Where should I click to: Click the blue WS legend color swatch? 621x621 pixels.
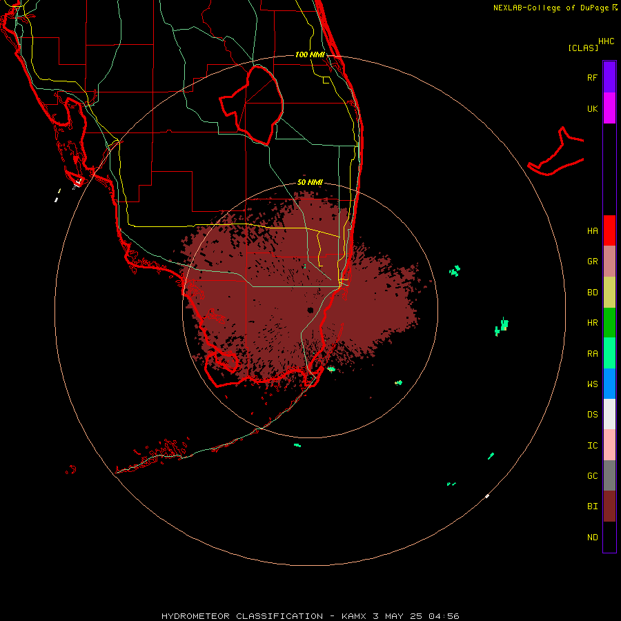tap(609, 384)
